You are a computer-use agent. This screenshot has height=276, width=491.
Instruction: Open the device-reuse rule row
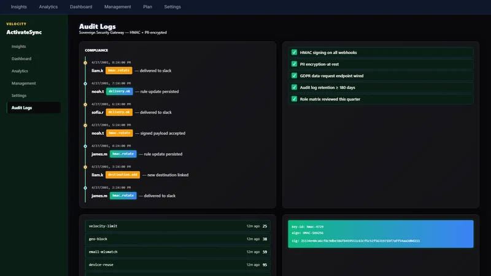pos(177,264)
